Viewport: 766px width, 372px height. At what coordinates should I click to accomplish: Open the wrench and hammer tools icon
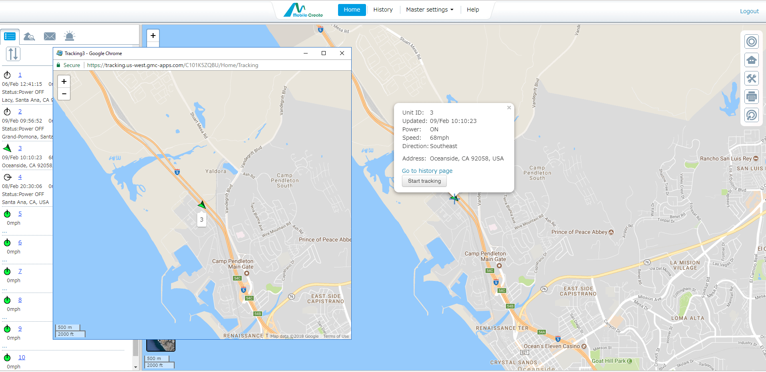click(x=752, y=78)
